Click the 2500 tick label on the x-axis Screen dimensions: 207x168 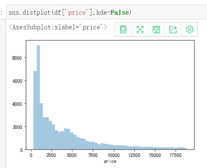(x=51, y=155)
